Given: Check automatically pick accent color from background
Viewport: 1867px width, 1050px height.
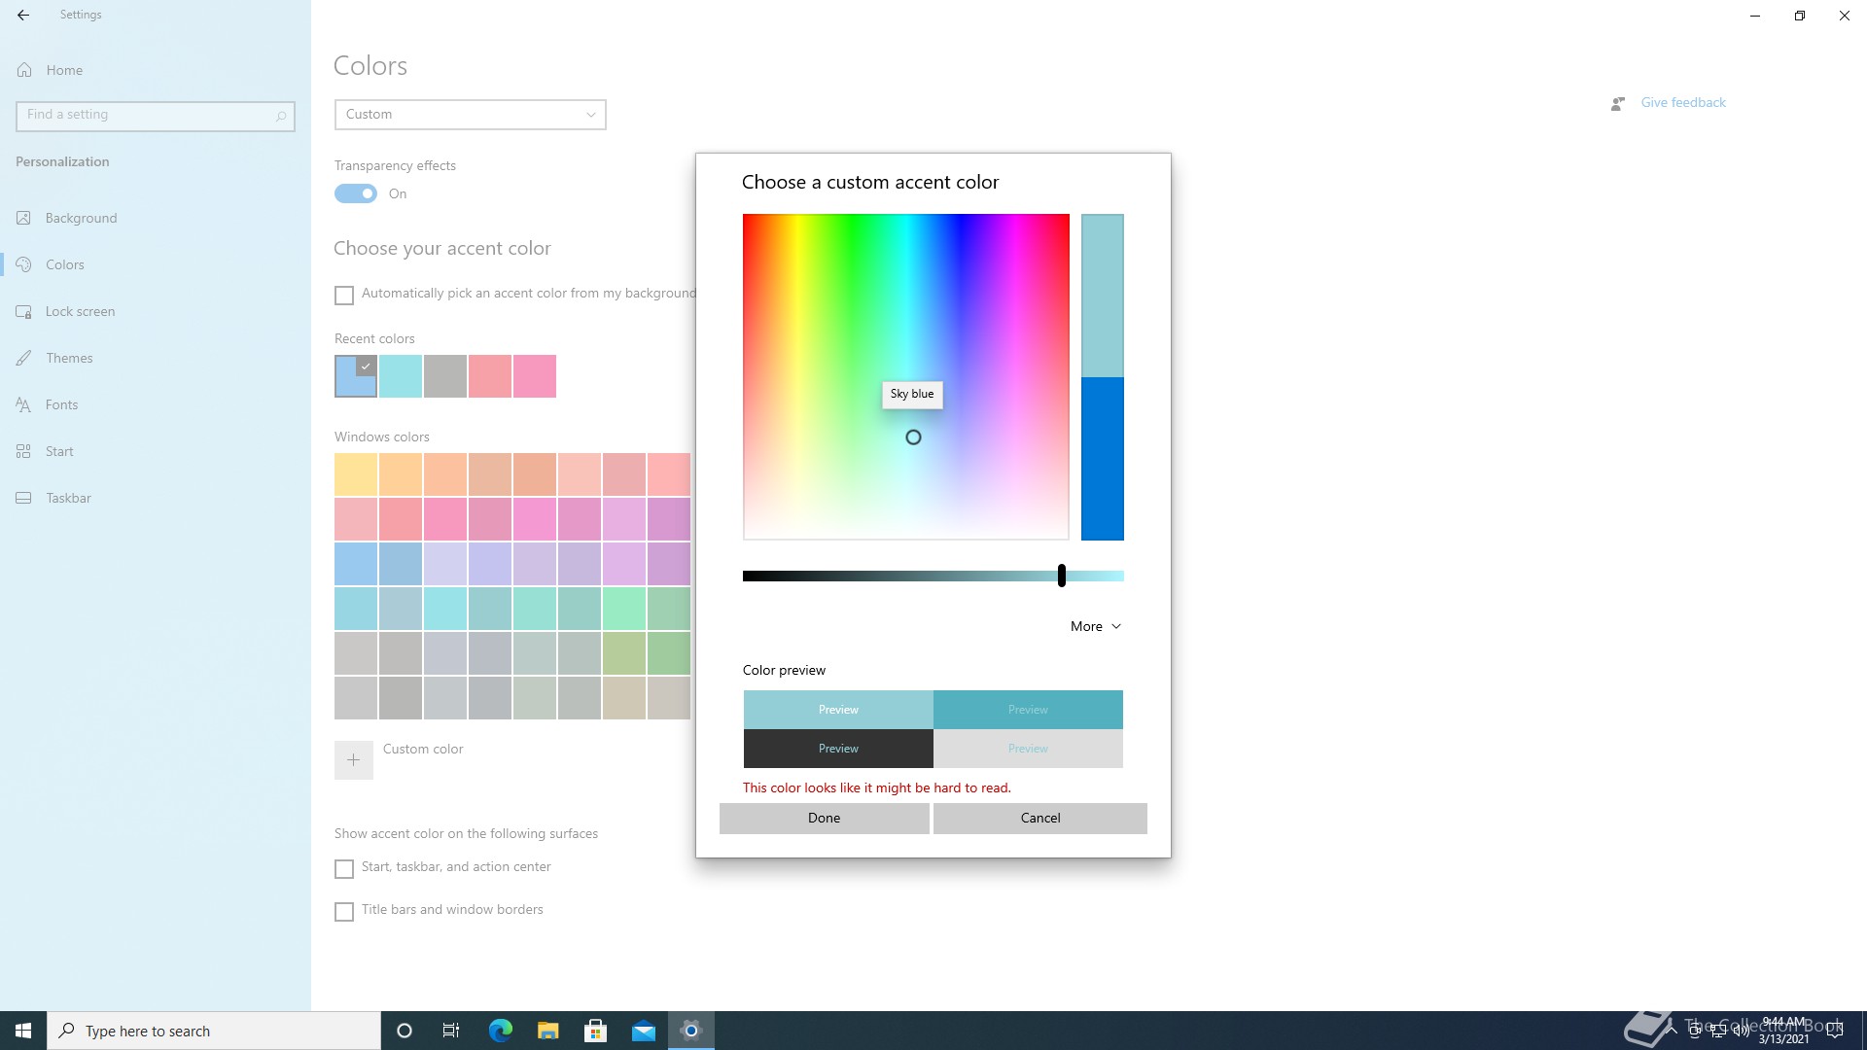Looking at the screenshot, I should tap(344, 295).
